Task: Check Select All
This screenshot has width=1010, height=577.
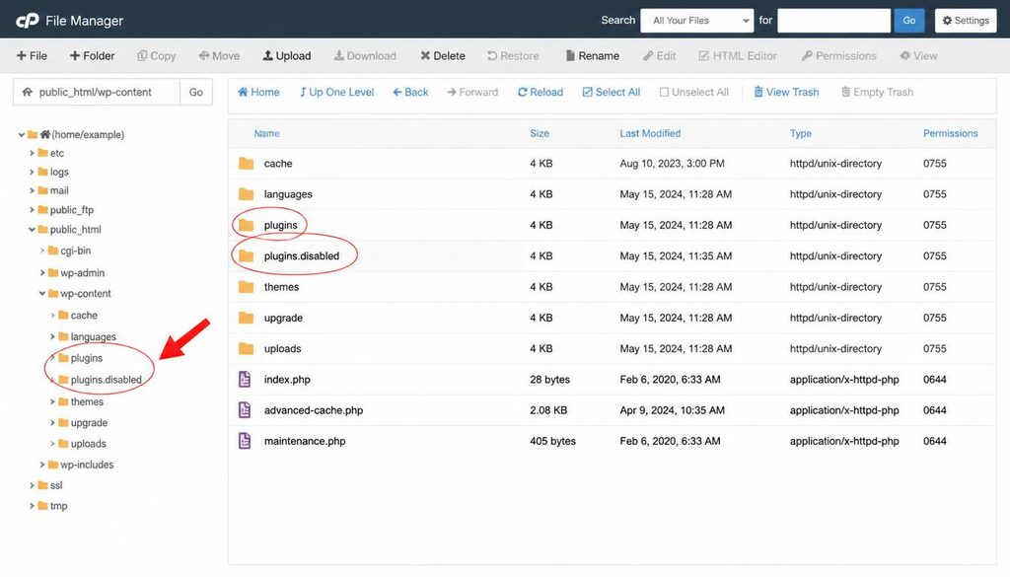Action: coord(612,92)
